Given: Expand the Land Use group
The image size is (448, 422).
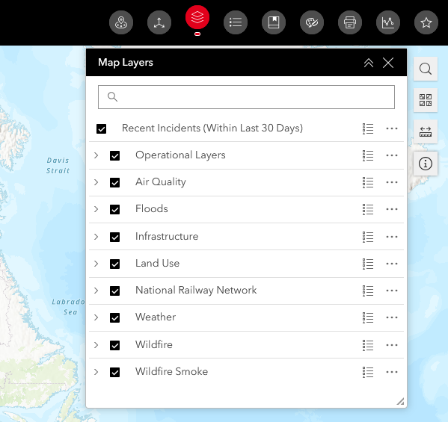Looking at the screenshot, I should click(96, 264).
